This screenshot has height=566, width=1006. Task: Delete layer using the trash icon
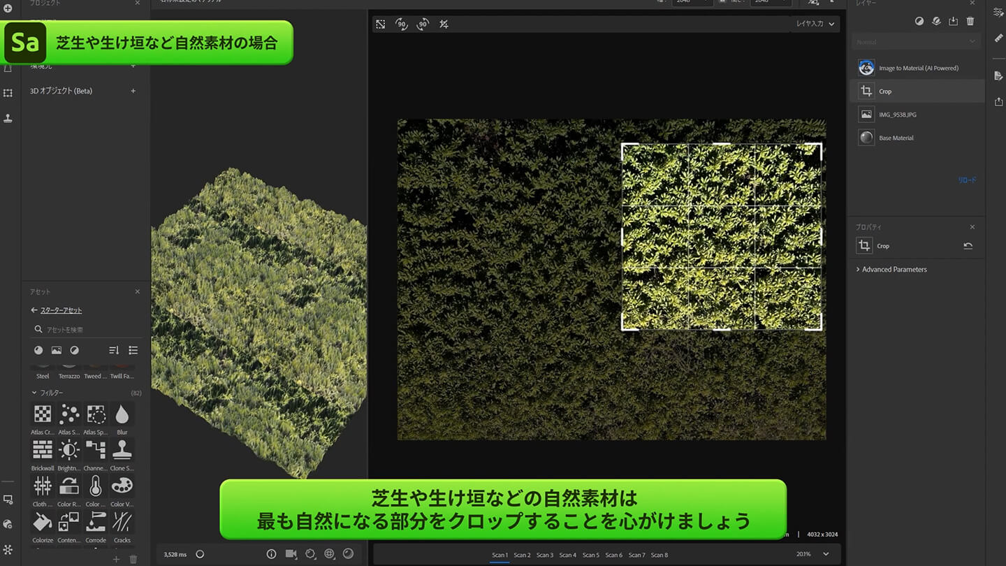click(970, 21)
